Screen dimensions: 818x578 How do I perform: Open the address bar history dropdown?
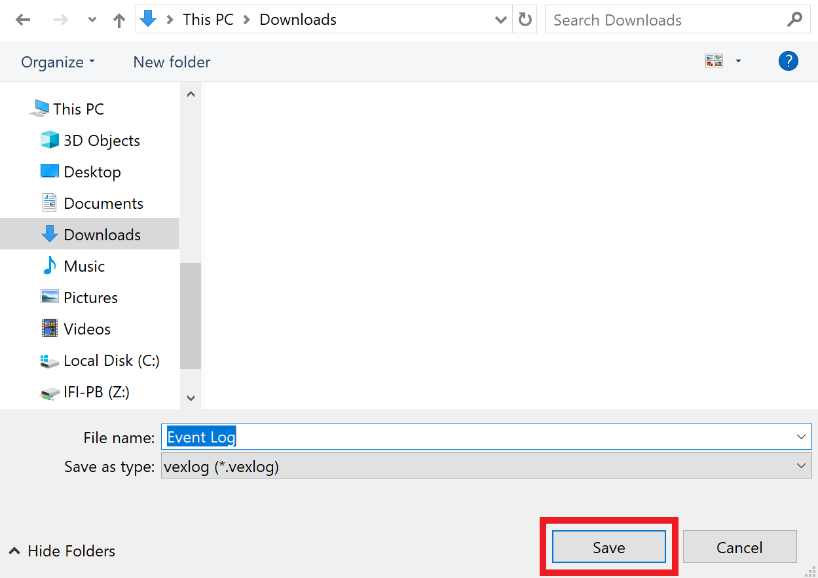coord(501,20)
